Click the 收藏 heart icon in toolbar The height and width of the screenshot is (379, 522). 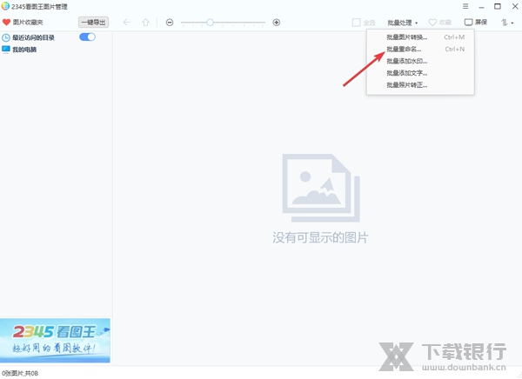tap(432, 22)
